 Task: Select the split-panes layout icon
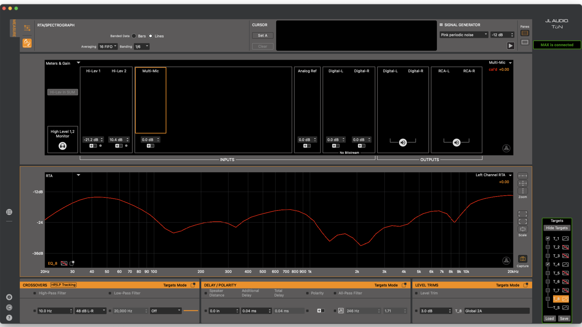click(525, 33)
